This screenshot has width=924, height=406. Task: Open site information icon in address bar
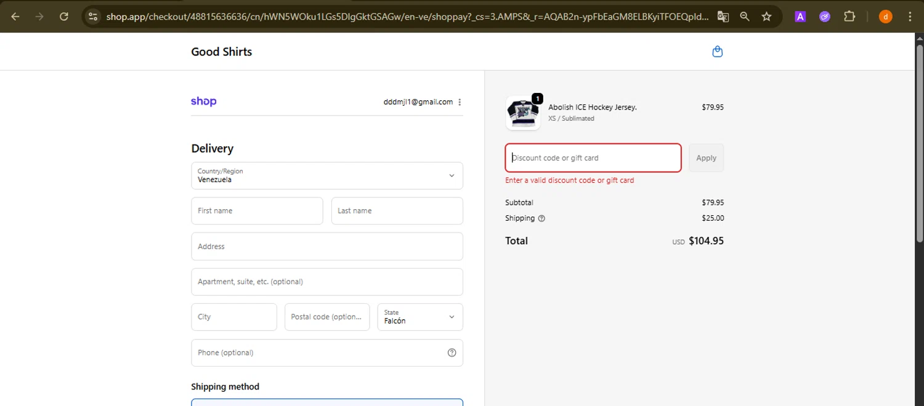pyautogui.click(x=93, y=17)
